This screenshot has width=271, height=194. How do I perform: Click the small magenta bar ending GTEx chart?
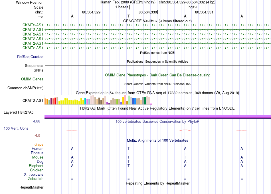pyautogui.click(x=151, y=104)
